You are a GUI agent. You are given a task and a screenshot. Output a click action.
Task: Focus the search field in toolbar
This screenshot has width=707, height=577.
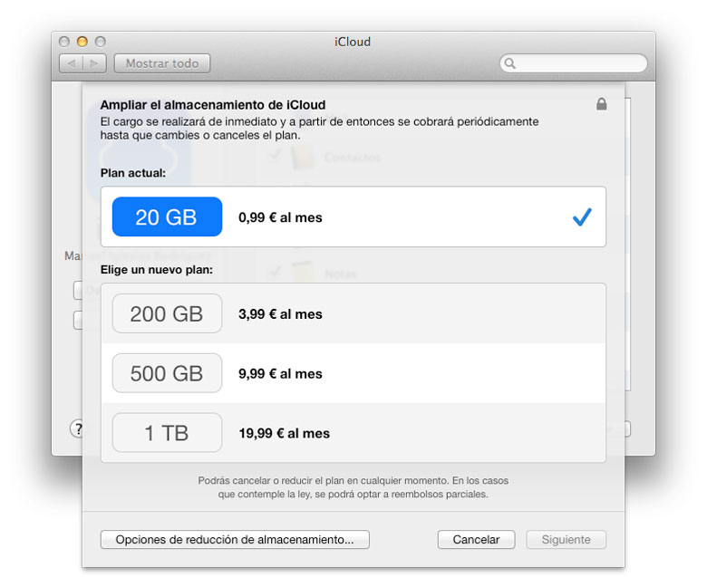pos(574,63)
